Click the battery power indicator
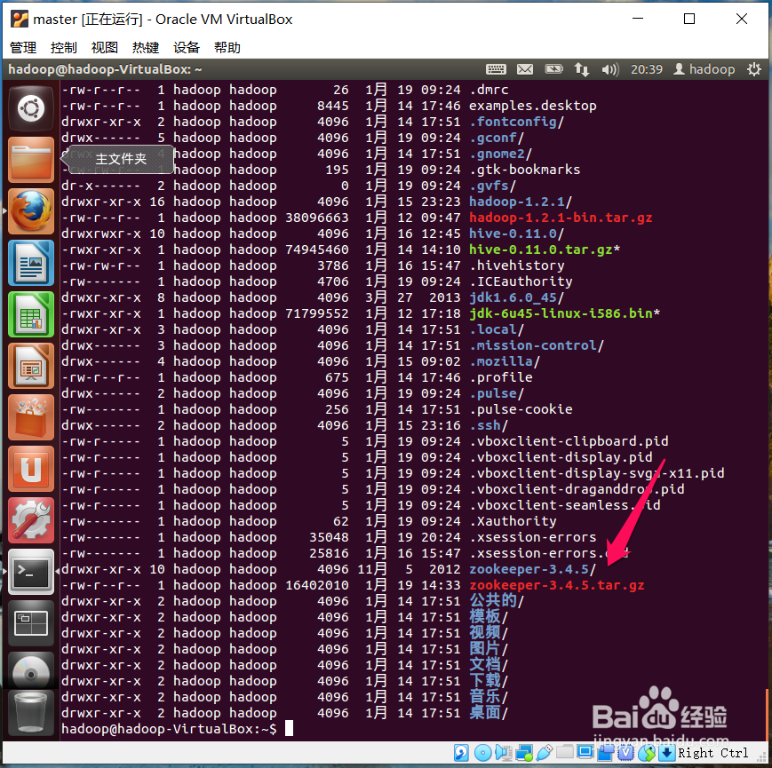 [553, 69]
